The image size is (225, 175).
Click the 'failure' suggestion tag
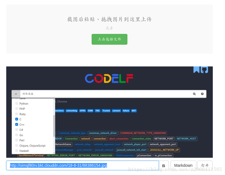pos(126,111)
